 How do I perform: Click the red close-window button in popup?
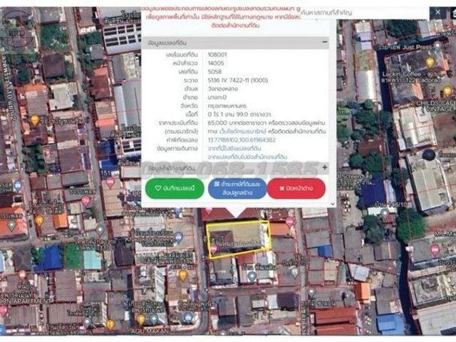296,188
